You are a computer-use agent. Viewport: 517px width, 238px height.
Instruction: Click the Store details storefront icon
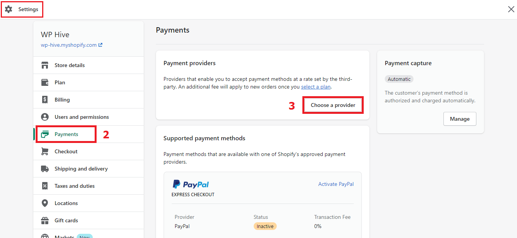(x=45, y=65)
